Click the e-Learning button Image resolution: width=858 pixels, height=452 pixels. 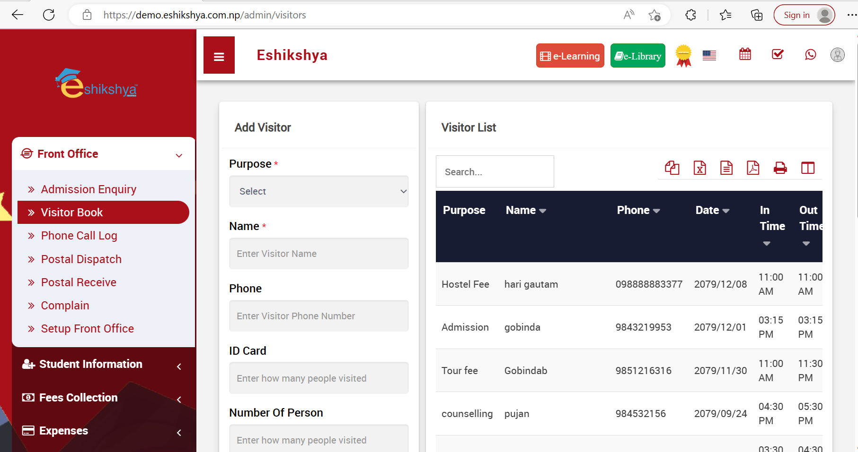point(570,56)
